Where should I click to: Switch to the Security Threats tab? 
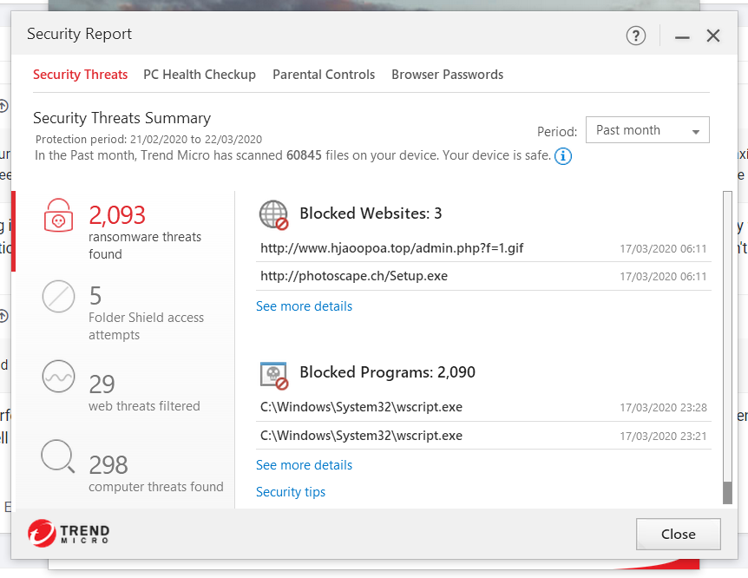pos(80,75)
